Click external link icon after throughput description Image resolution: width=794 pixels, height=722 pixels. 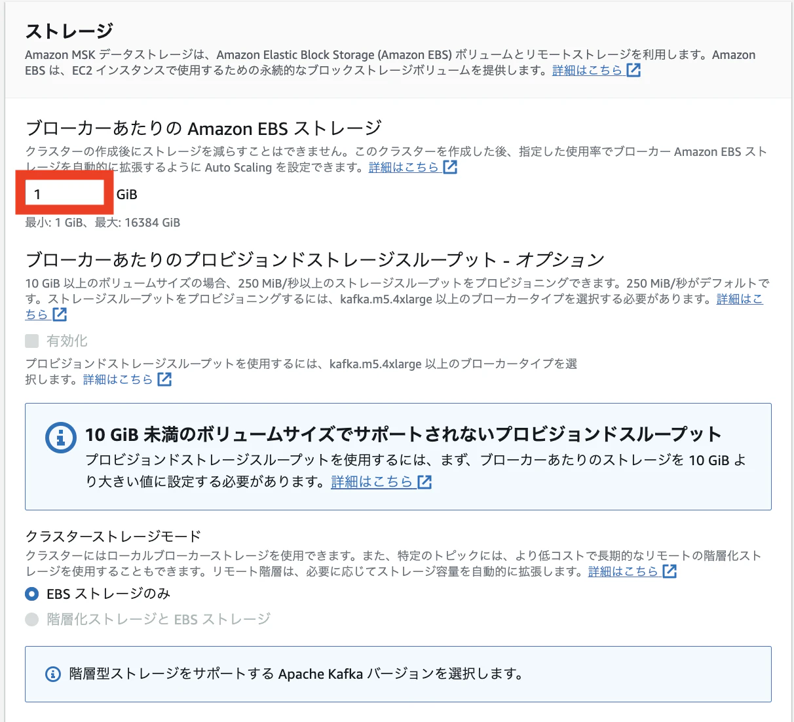(x=60, y=314)
